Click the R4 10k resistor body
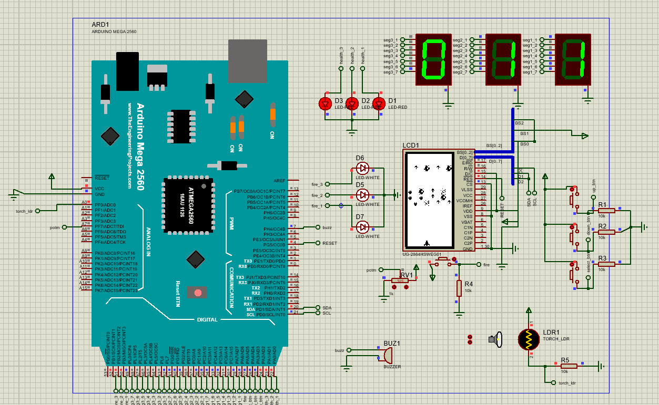Image resolution: width=659 pixels, height=405 pixels. pos(459,288)
